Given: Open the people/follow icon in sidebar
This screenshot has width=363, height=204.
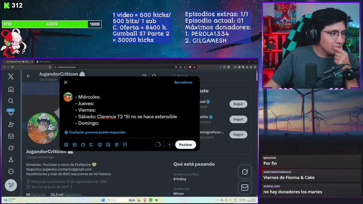Looking at the screenshot, I should (x=11, y=124).
